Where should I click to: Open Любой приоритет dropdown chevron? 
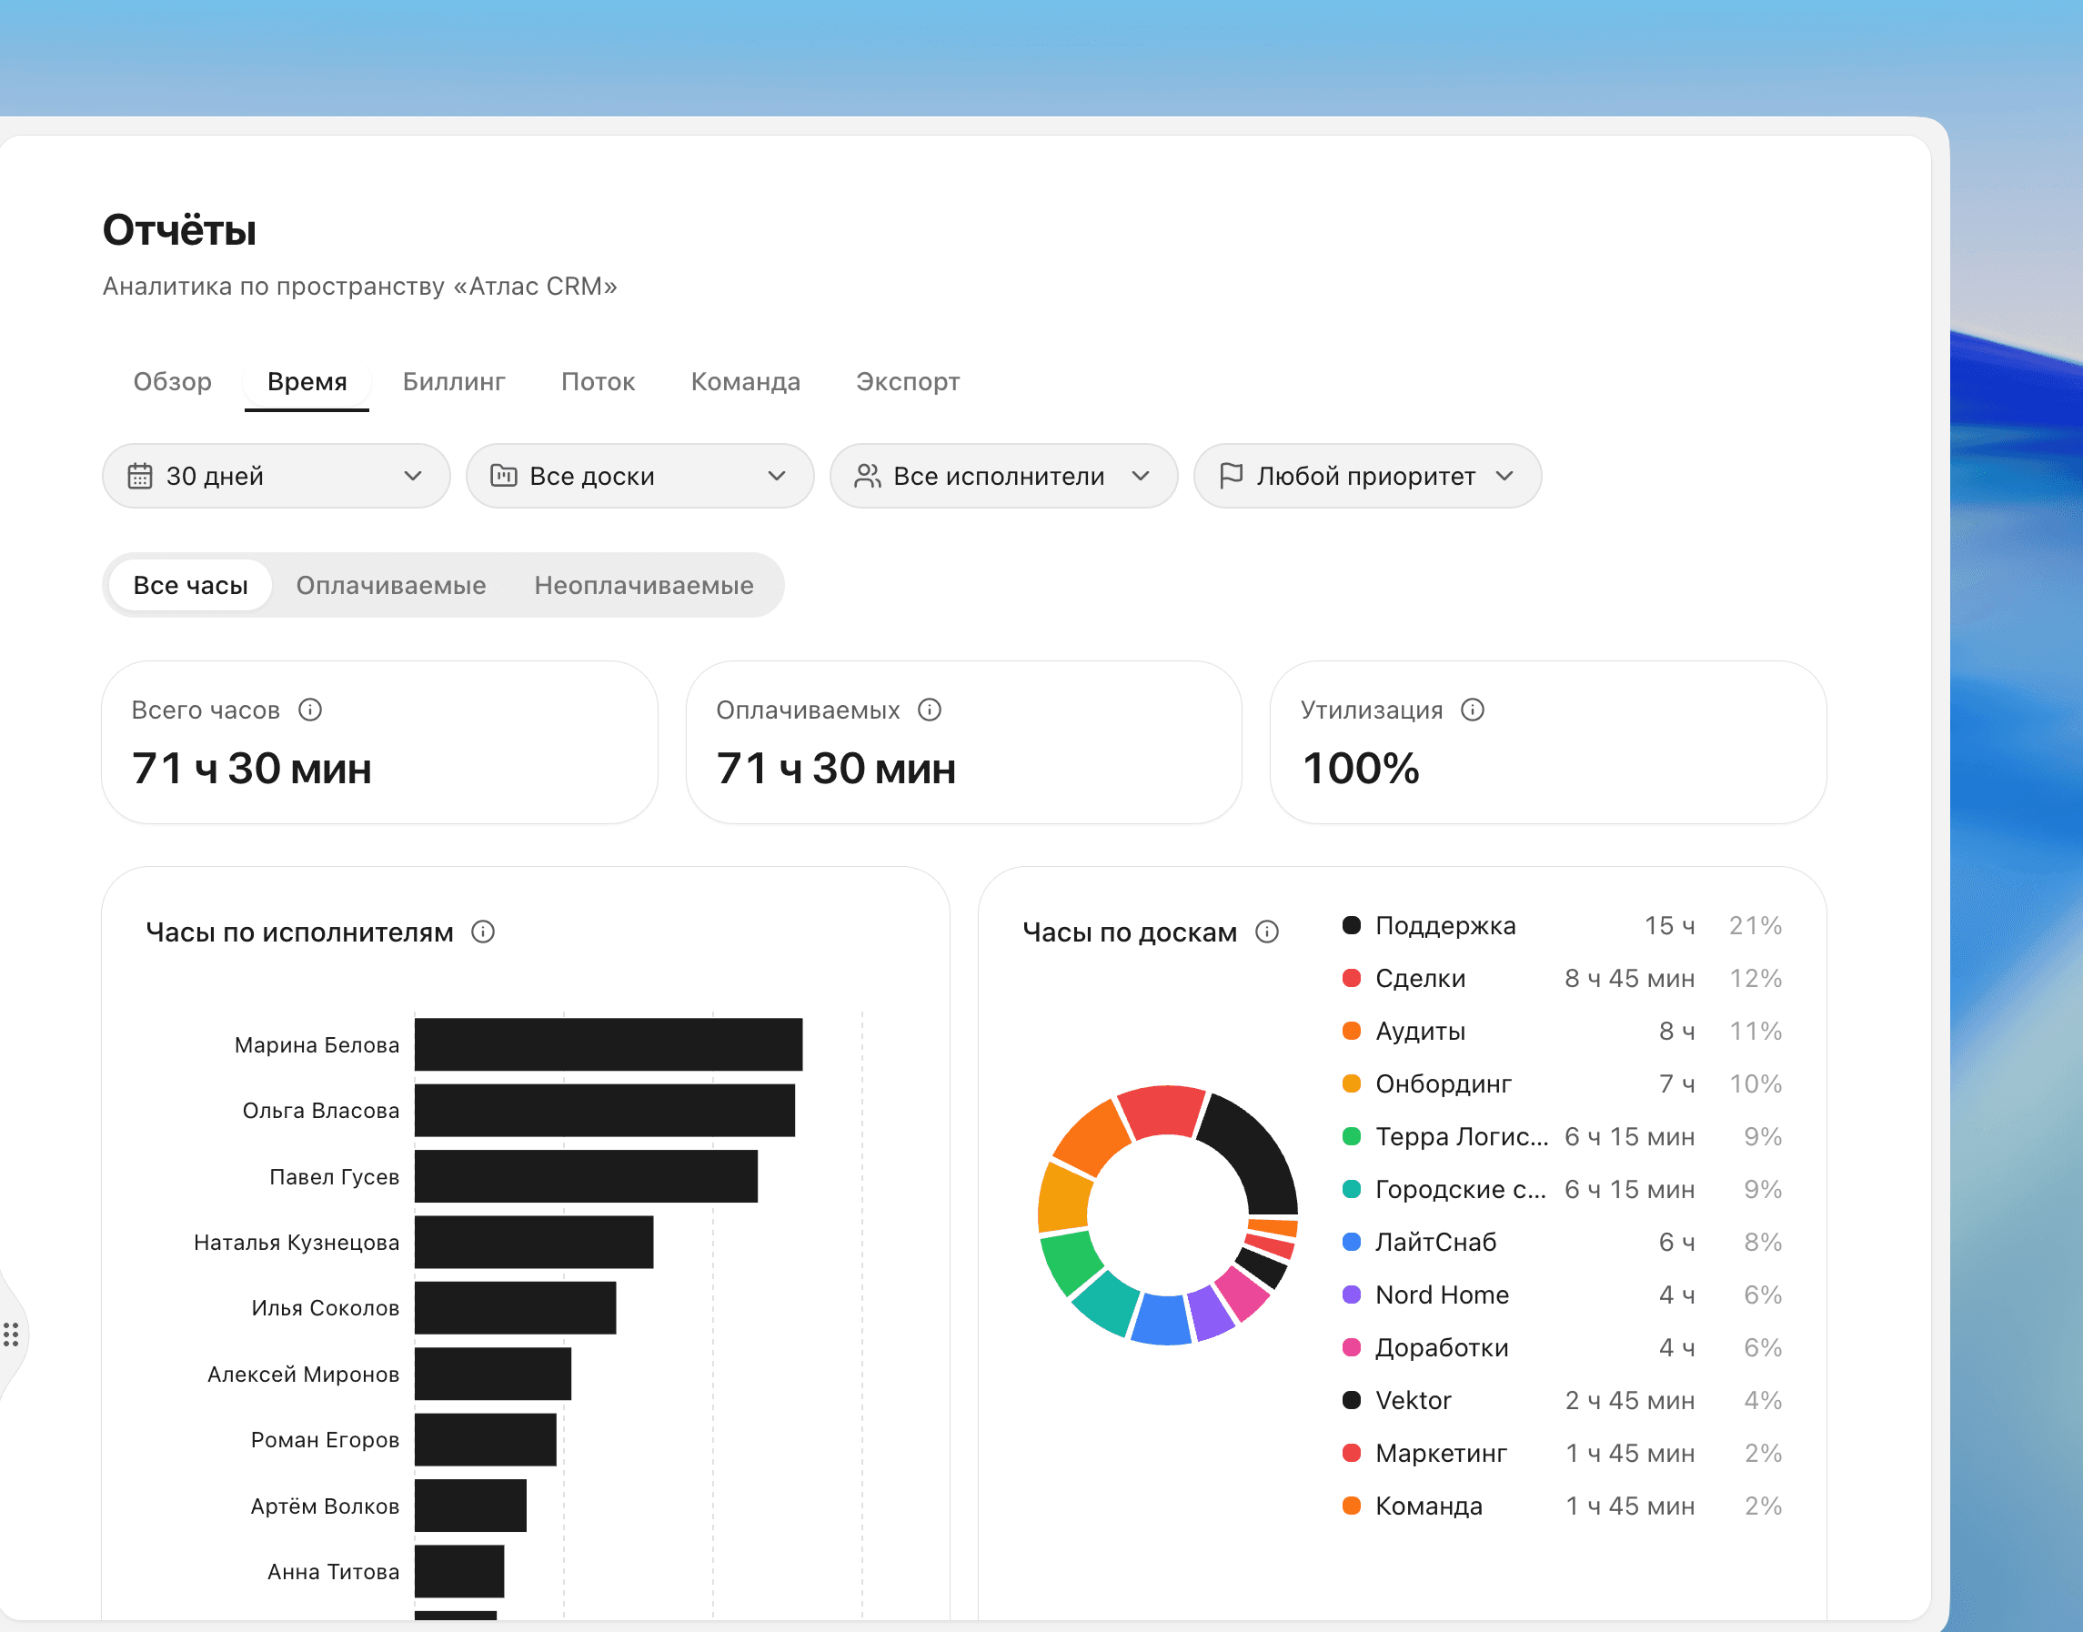pyautogui.click(x=1504, y=476)
